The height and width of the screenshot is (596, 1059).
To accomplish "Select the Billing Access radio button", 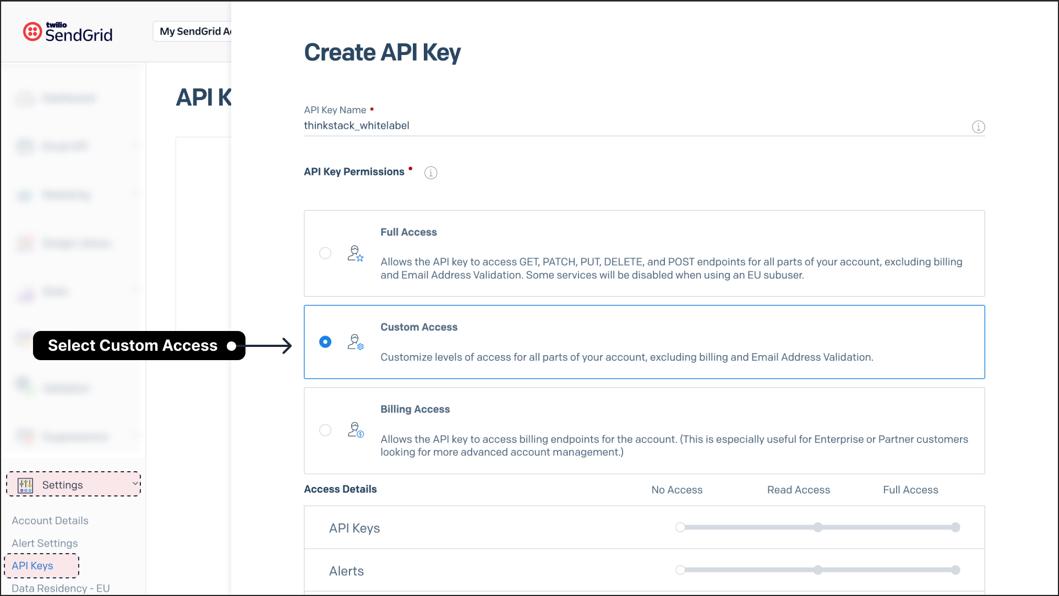I will coord(325,431).
